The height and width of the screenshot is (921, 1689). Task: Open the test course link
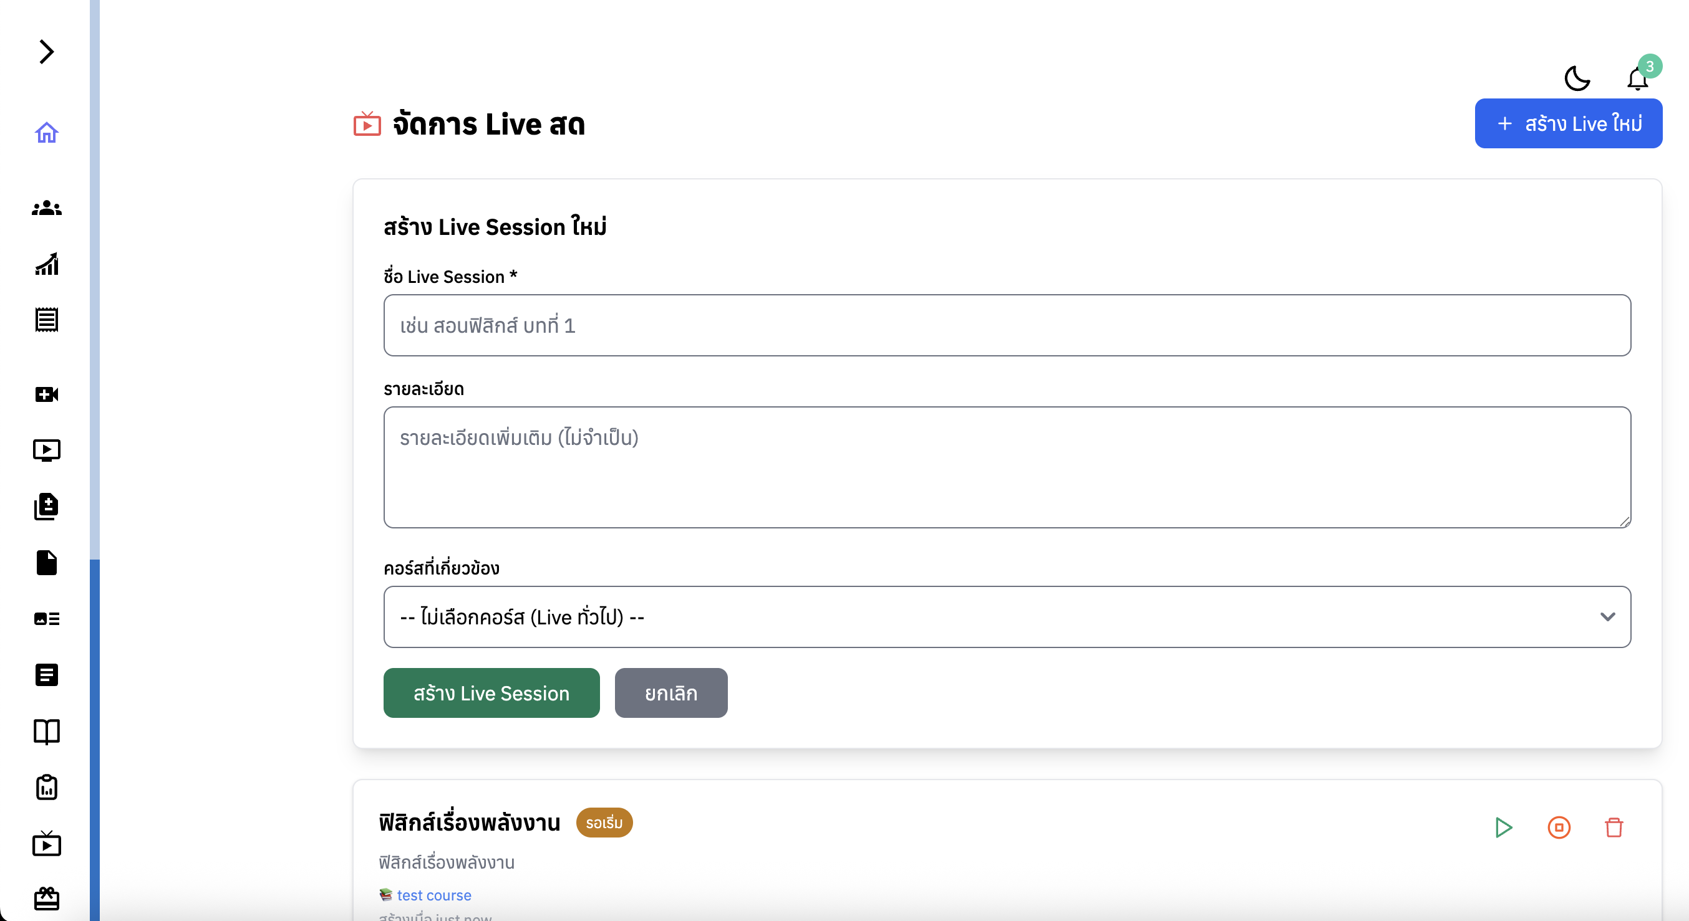(434, 895)
